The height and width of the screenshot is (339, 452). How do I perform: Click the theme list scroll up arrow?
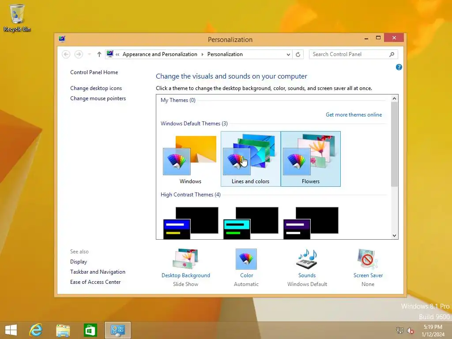394,98
